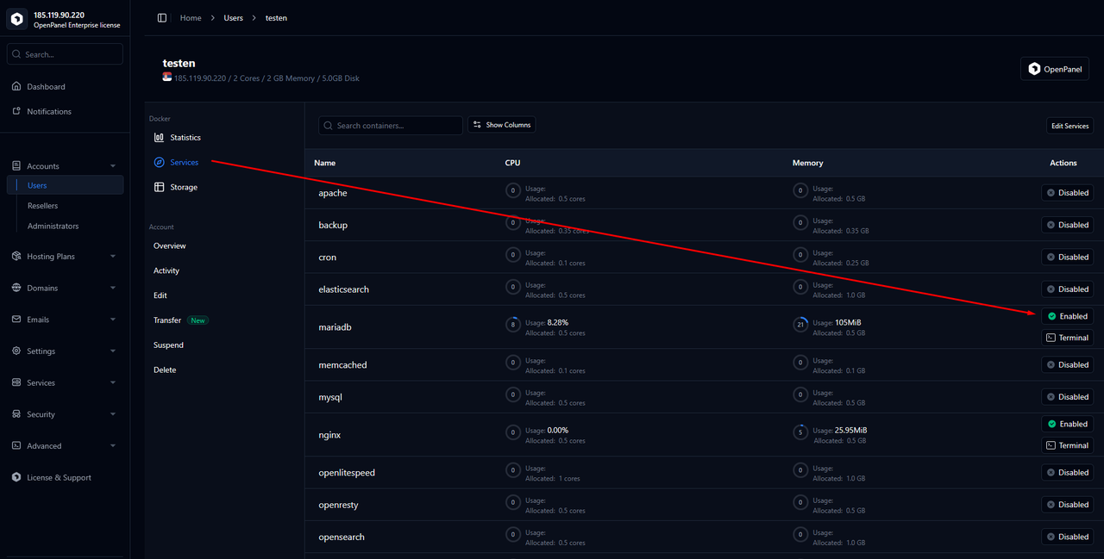Image resolution: width=1104 pixels, height=559 pixels.
Task: Expand the Emails menu
Action: 65,320
